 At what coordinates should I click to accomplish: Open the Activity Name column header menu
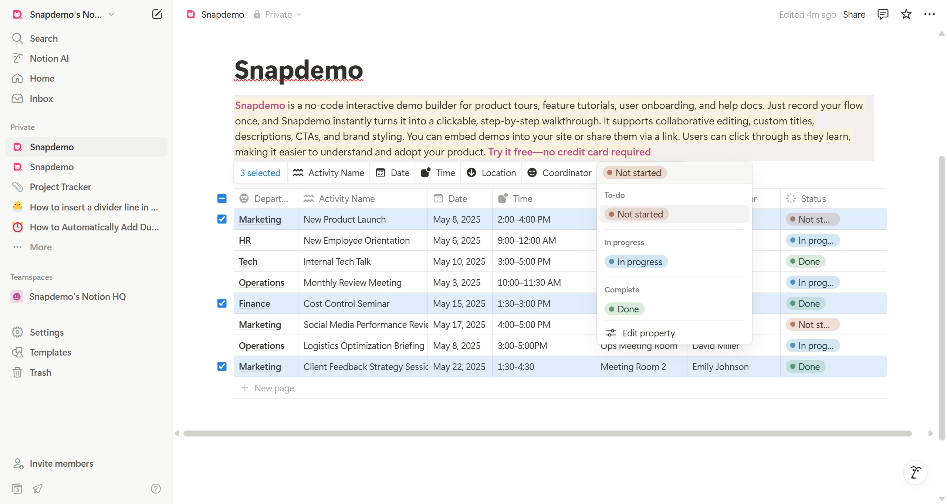(363, 199)
